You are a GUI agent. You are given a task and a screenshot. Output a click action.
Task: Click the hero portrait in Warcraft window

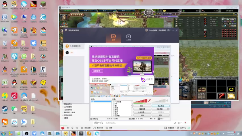64,18
